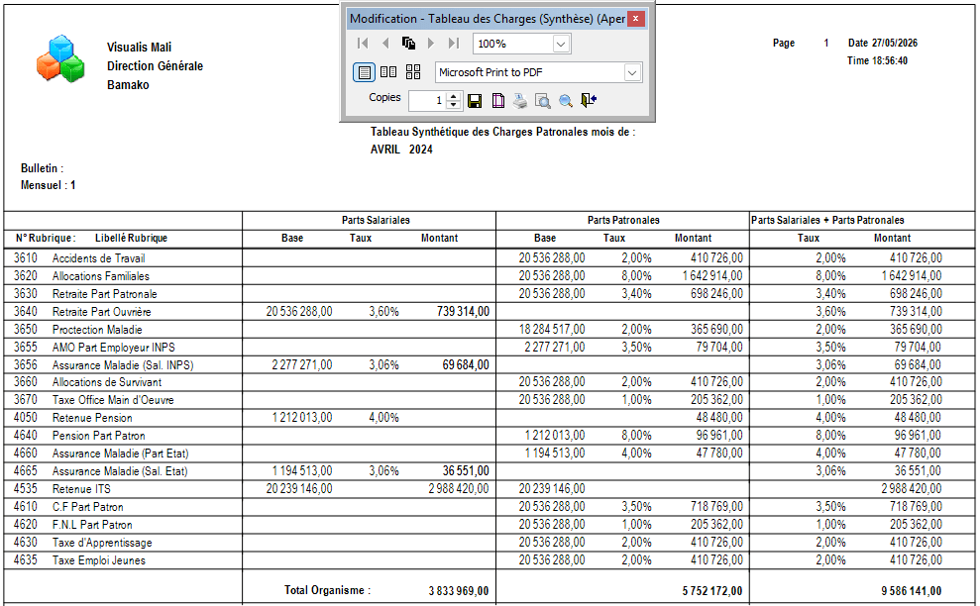Click "Taxe Office Main d'Oeuvre" row label

coord(113,400)
